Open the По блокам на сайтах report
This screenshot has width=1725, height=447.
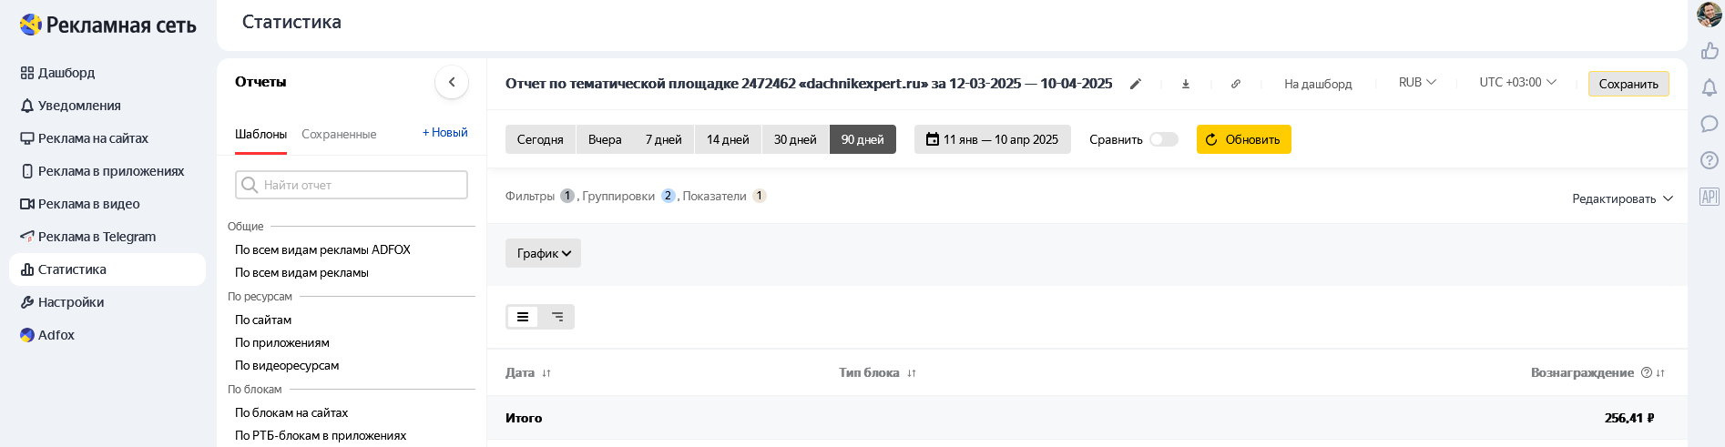[291, 412]
